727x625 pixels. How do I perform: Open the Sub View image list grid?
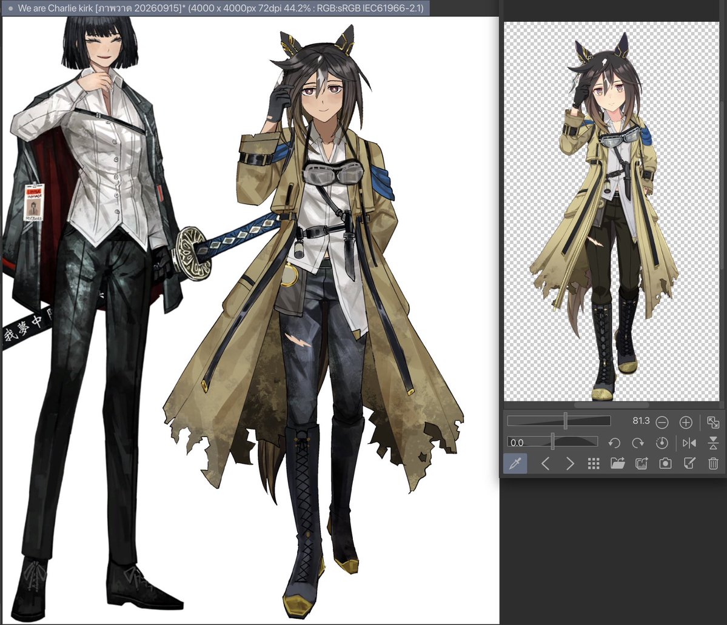(x=594, y=463)
